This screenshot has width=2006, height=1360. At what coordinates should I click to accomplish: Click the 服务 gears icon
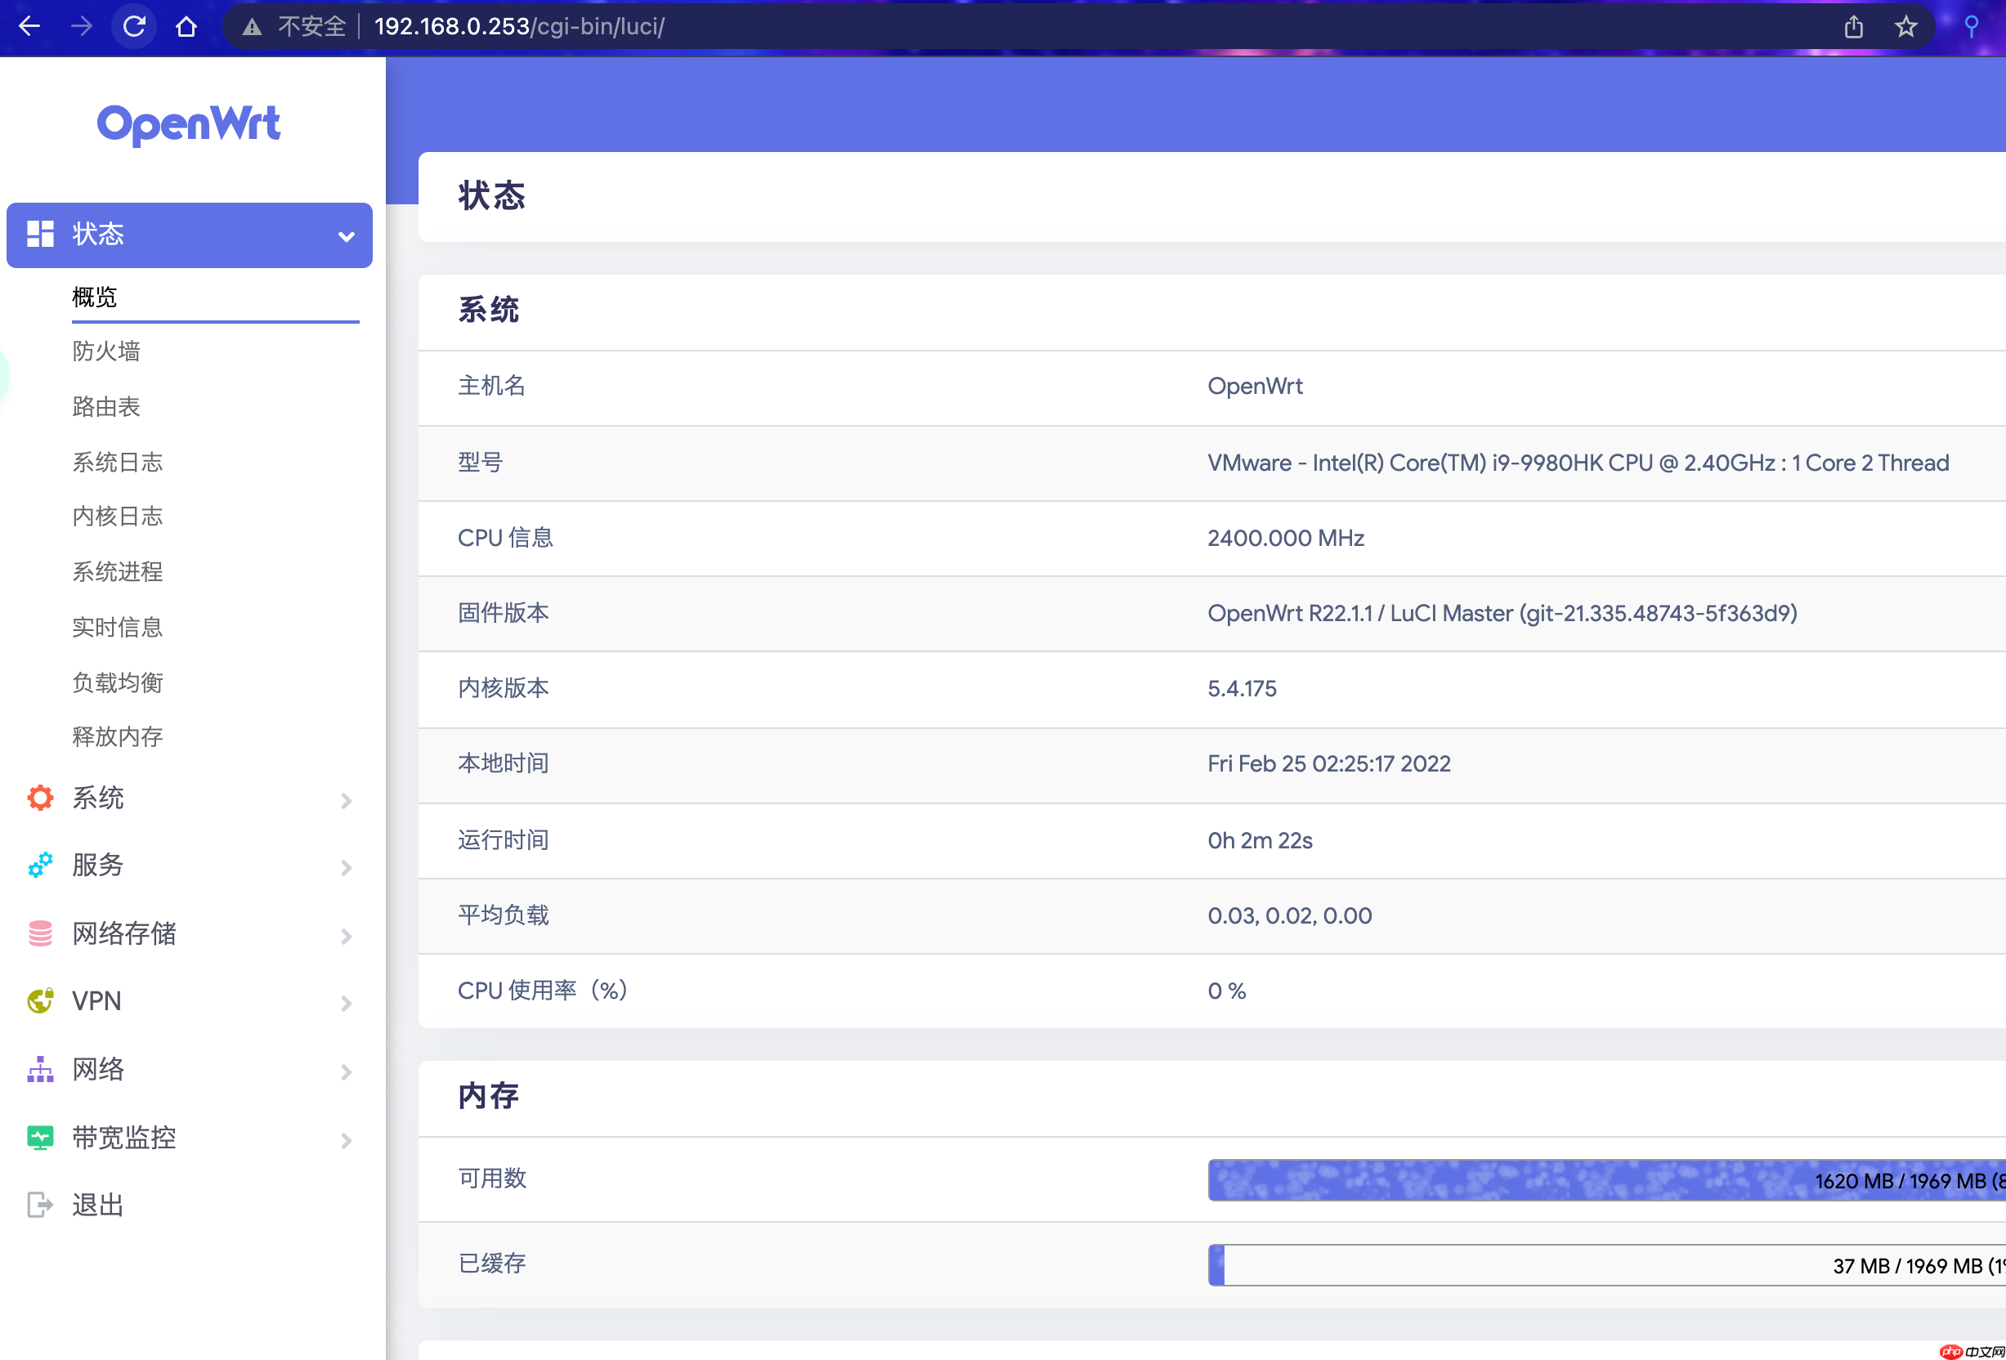tap(39, 866)
